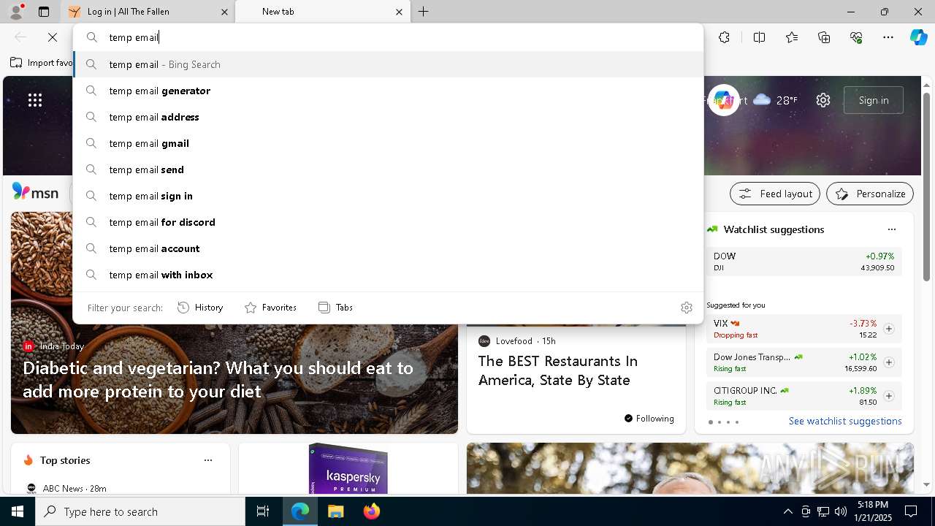
Task: Show hidden system tray icons
Action: click(787, 511)
